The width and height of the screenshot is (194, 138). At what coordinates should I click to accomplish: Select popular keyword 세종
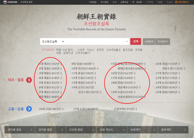58,53
